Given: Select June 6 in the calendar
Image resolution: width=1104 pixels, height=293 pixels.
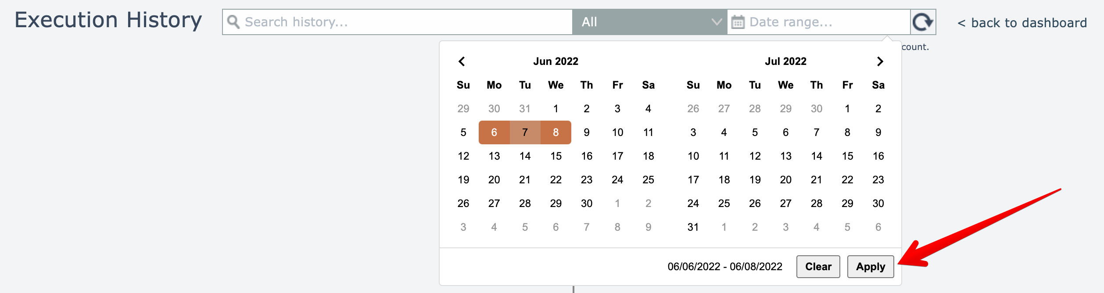Looking at the screenshot, I should coord(494,132).
